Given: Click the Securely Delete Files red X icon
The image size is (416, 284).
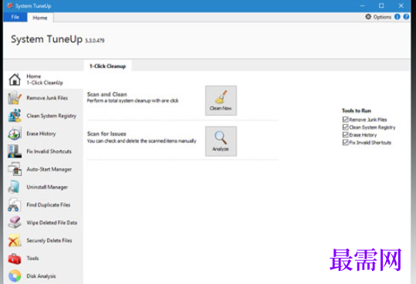Looking at the screenshot, I should point(15,240).
